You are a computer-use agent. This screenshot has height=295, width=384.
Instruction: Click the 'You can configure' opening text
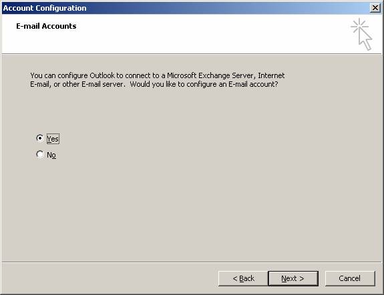point(59,75)
